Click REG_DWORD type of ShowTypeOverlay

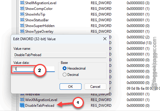click(101, 31)
